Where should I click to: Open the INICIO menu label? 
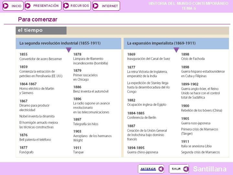pos(17,6)
